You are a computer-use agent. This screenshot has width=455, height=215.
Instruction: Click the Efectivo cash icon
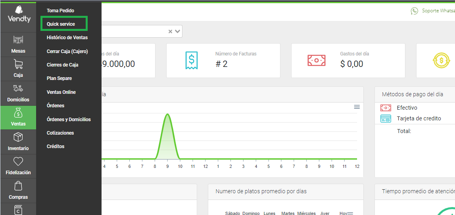(x=386, y=108)
